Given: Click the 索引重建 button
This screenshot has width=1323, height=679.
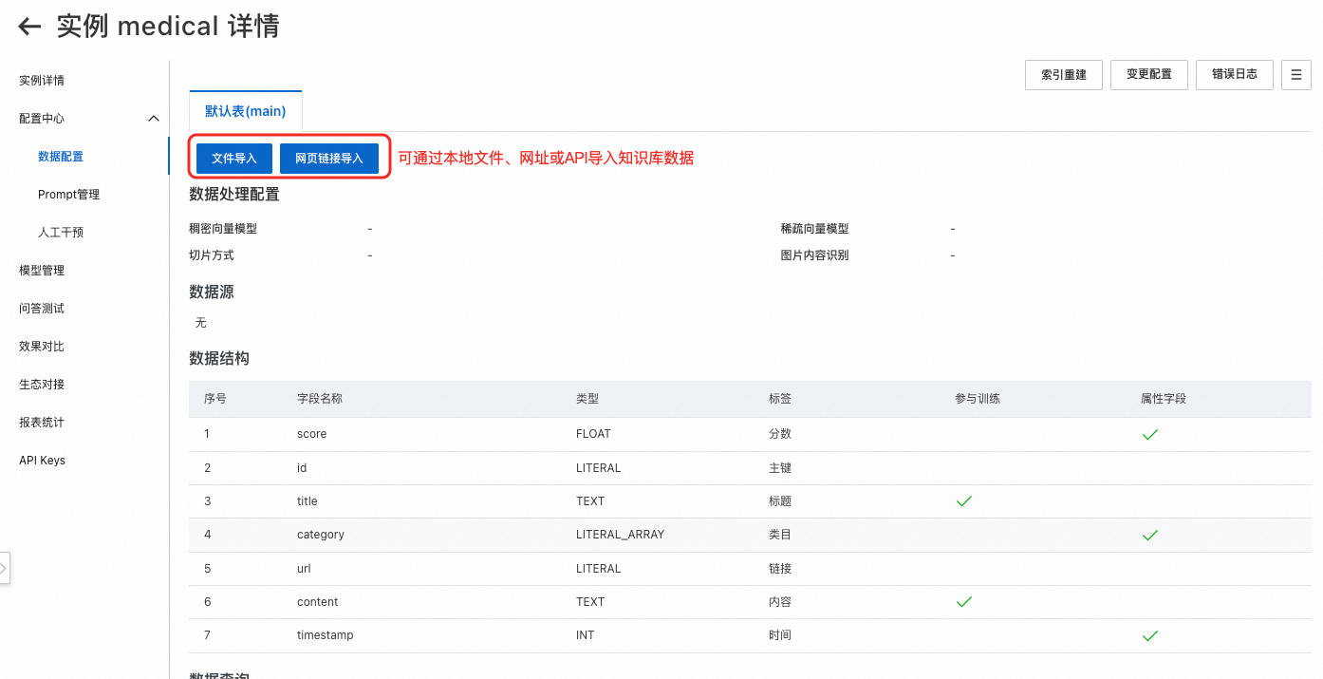Looking at the screenshot, I should (x=1064, y=74).
